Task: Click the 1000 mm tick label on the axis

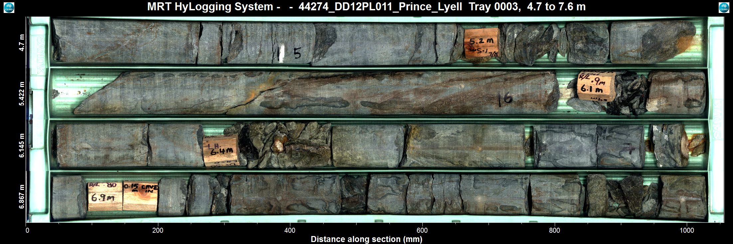Action: tap(687, 230)
